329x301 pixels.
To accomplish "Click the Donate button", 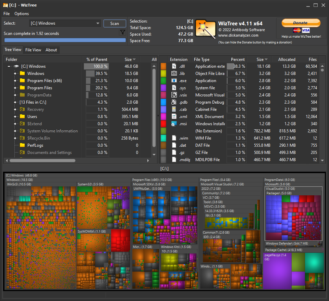I will [301, 23].
